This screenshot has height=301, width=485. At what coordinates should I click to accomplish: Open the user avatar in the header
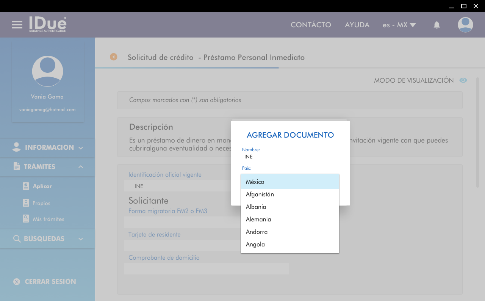pos(465,25)
